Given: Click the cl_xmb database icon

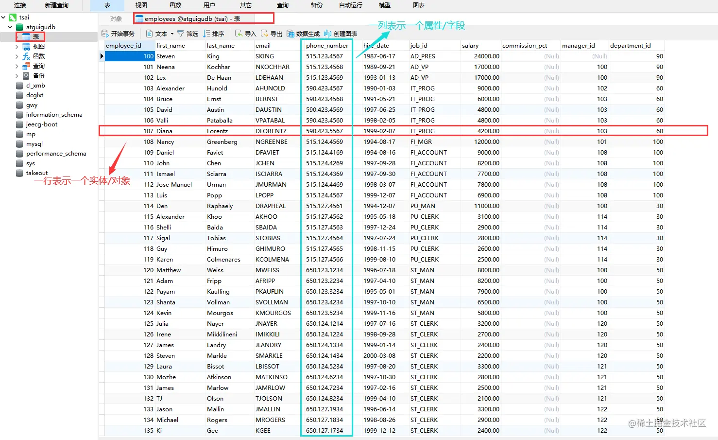Looking at the screenshot, I should pos(19,86).
